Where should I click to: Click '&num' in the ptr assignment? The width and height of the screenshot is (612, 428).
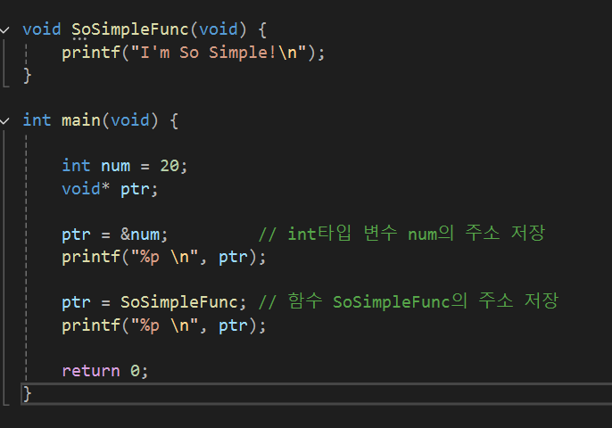[x=140, y=235]
